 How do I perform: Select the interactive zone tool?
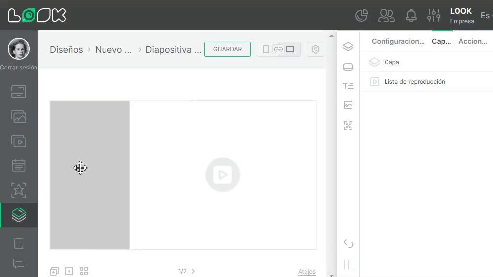coord(348,126)
